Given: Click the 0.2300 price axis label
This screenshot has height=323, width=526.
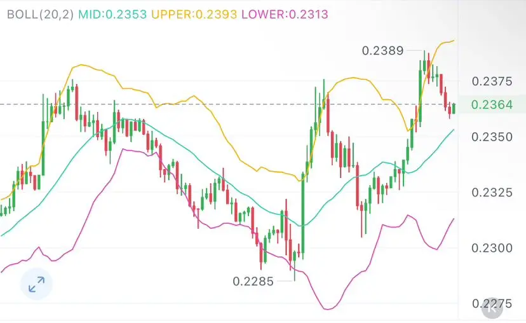Looking at the screenshot, I should coord(492,248).
